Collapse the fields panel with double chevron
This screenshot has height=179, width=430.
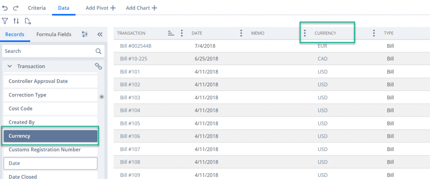click(100, 34)
